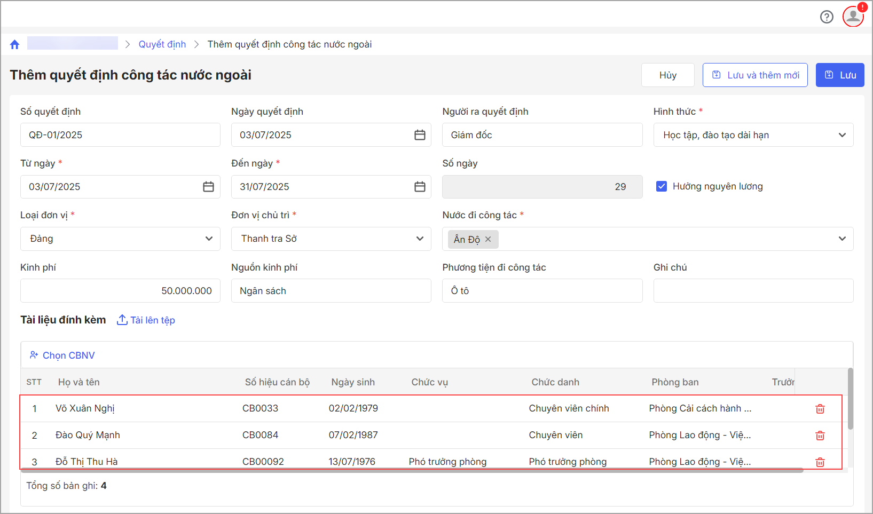The image size is (873, 514).
Task: Expand Đơn vị chủ trì dropdown
Action: [420, 239]
